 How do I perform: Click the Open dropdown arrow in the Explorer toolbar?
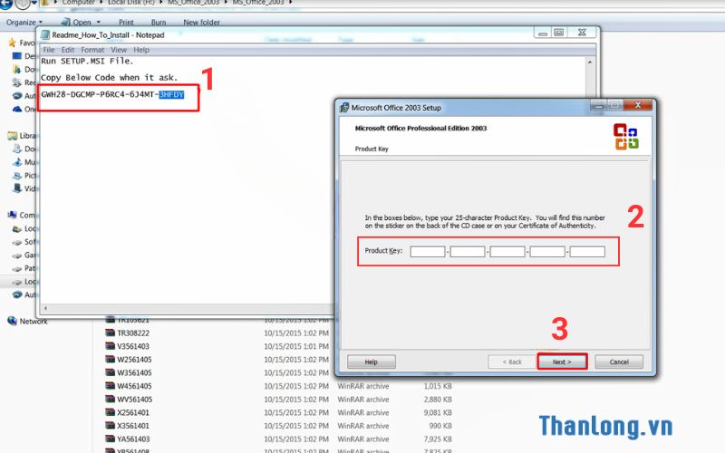[x=100, y=22]
